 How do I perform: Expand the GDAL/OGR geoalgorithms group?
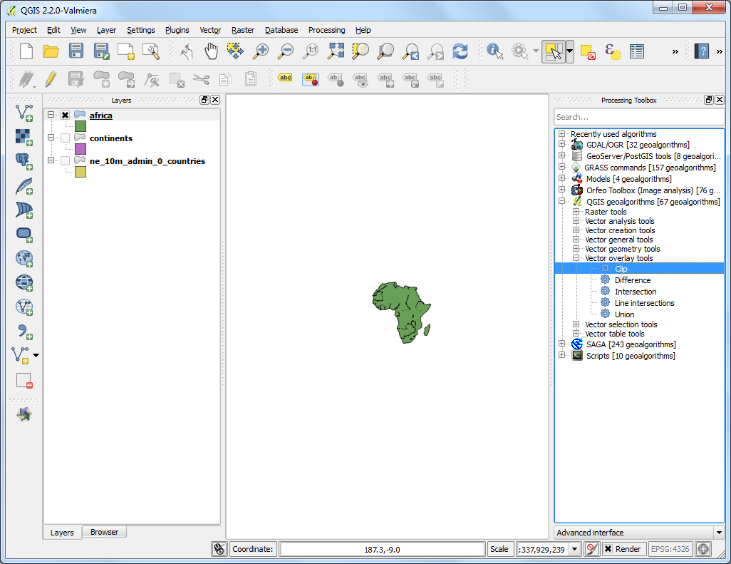point(561,145)
